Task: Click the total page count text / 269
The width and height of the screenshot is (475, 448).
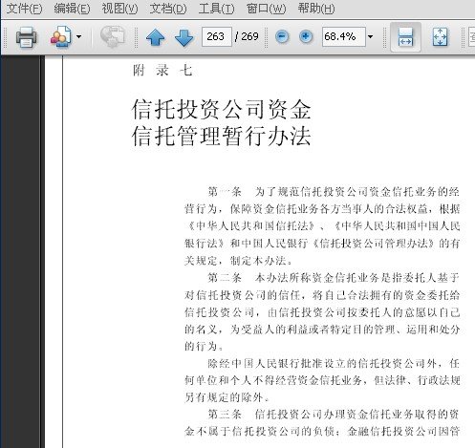Action: tap(247, 36)
